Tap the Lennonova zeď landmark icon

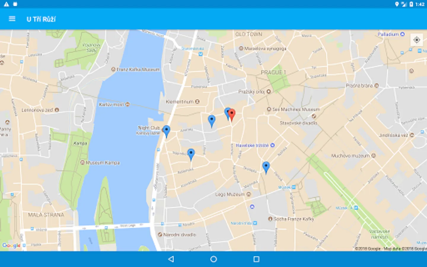point(57,110)
